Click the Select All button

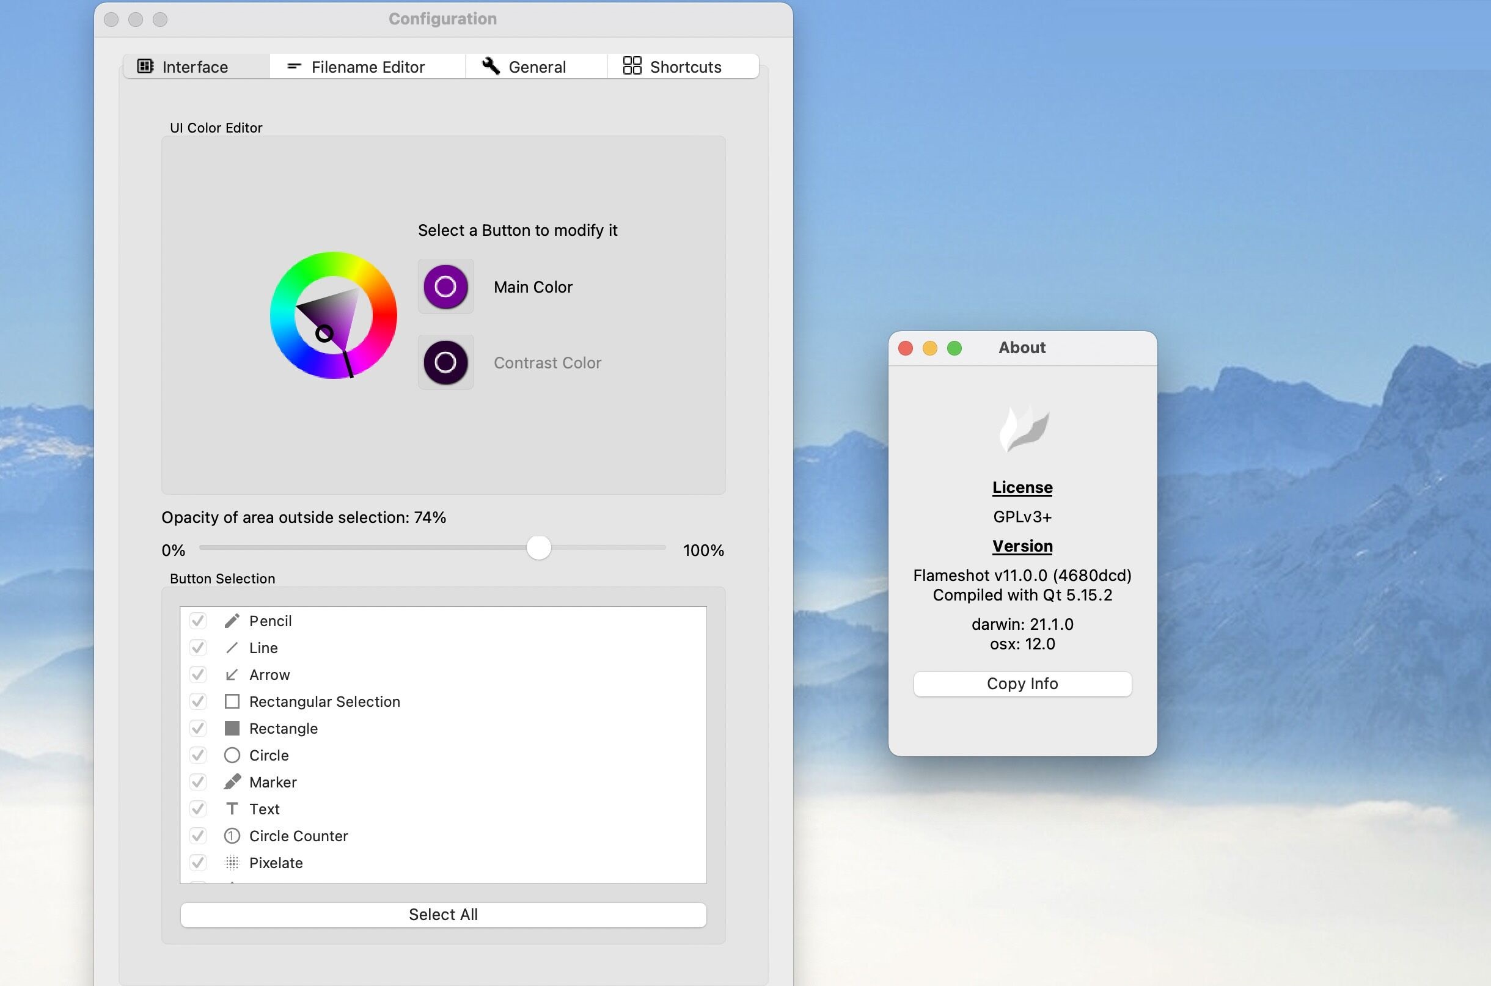(444, 913)
